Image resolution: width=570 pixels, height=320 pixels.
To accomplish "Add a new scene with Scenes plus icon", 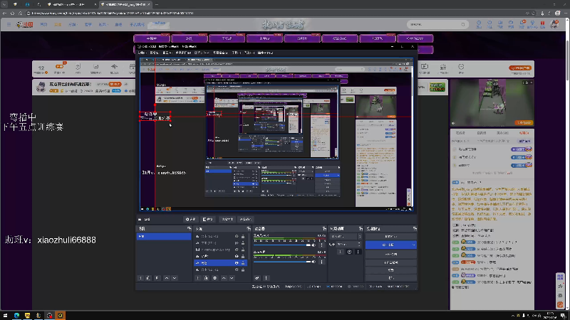I will pos(140,277).
